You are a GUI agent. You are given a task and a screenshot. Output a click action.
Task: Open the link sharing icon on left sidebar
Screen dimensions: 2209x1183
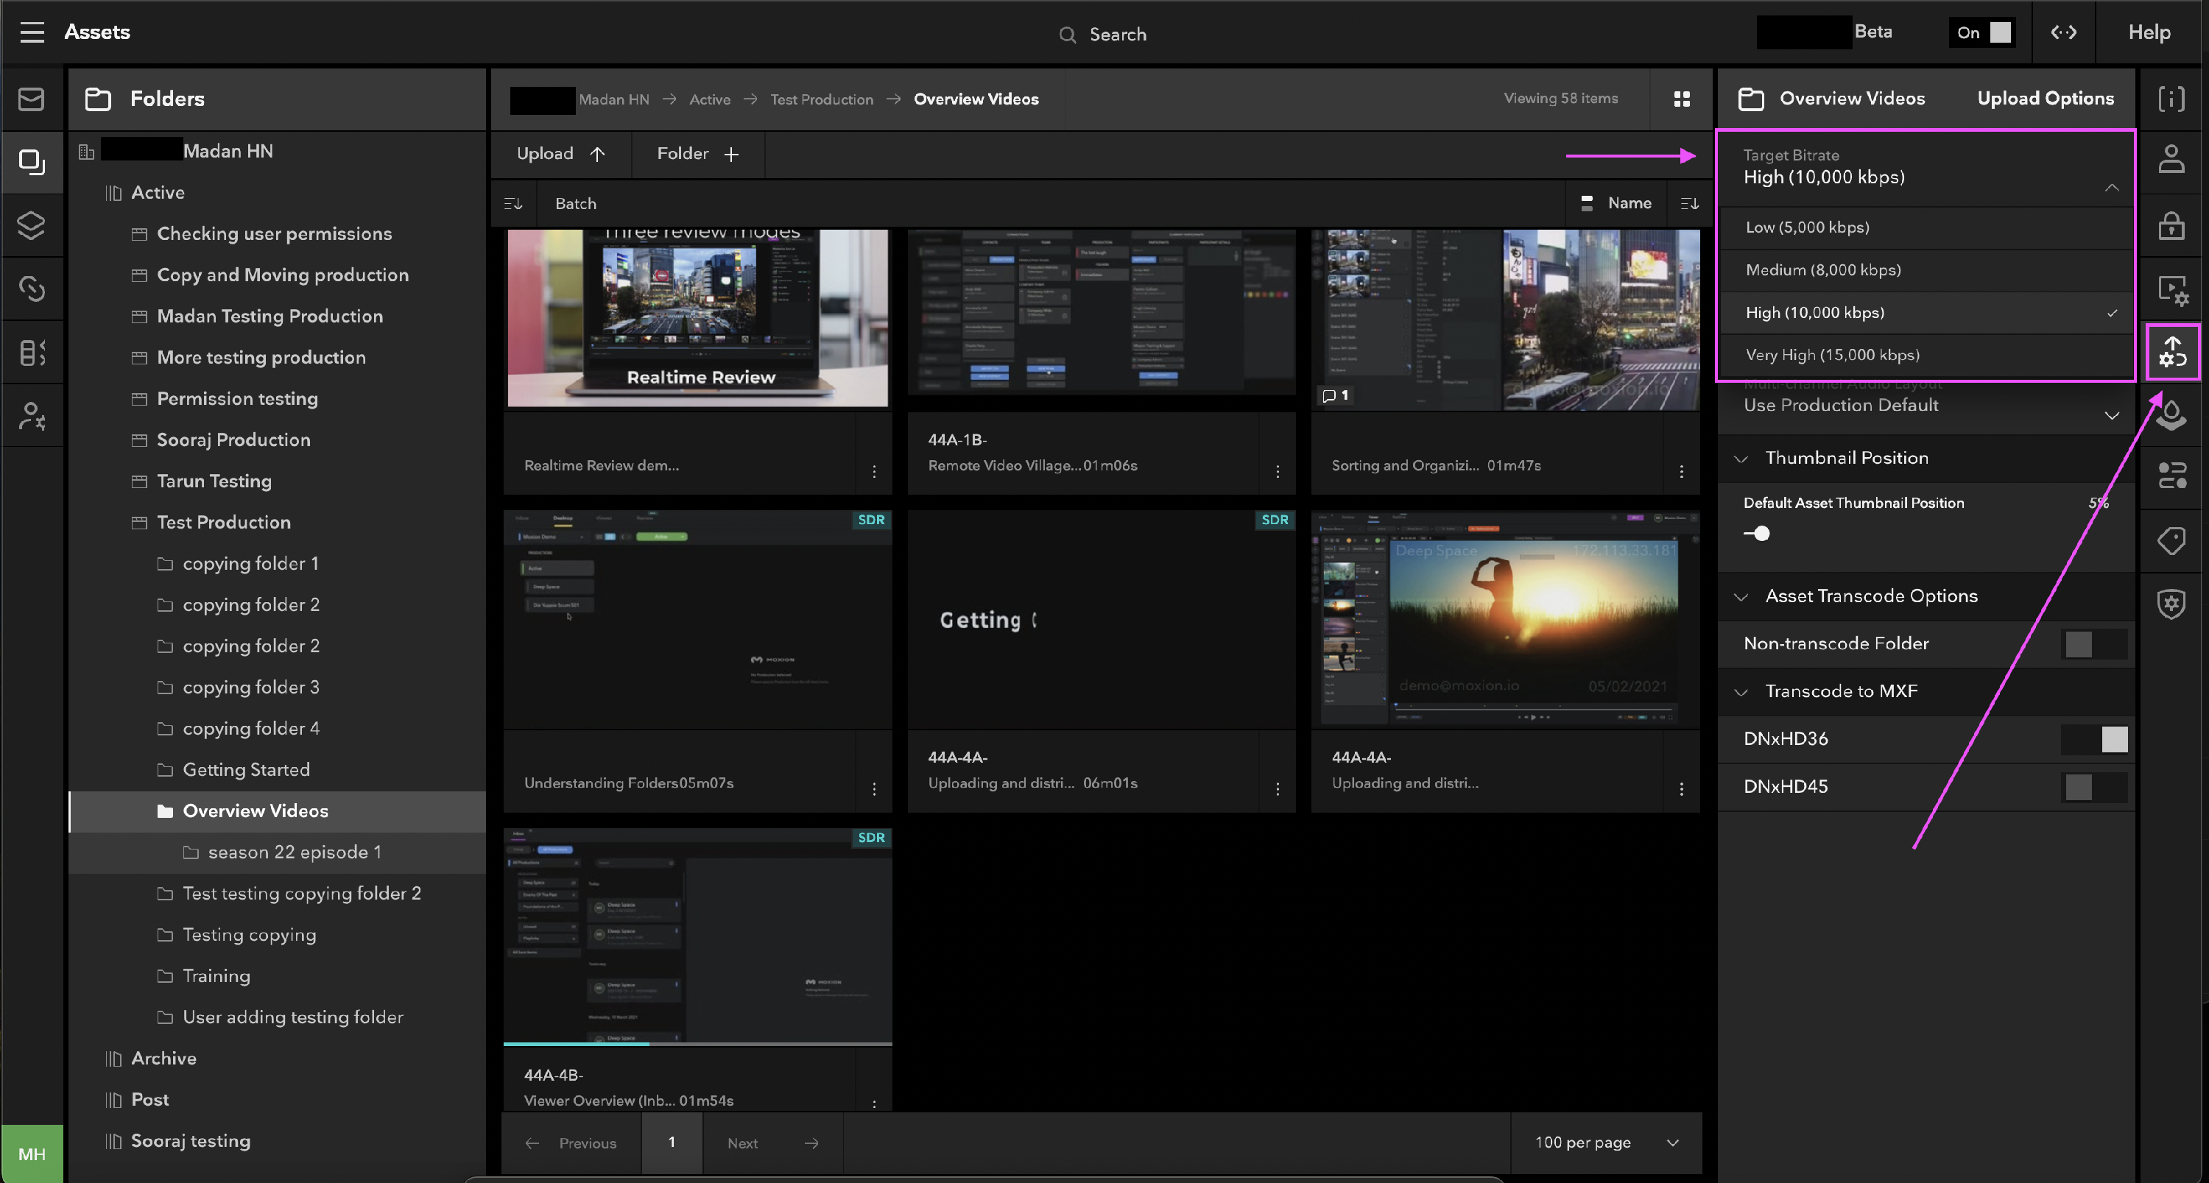coord(32,289)
